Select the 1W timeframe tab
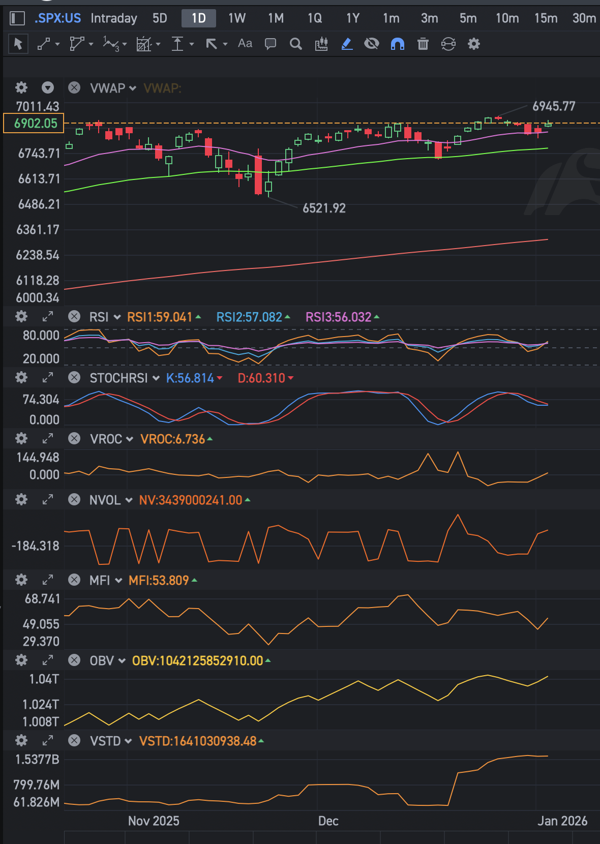600x844 pixels. [x=237, y=19]
